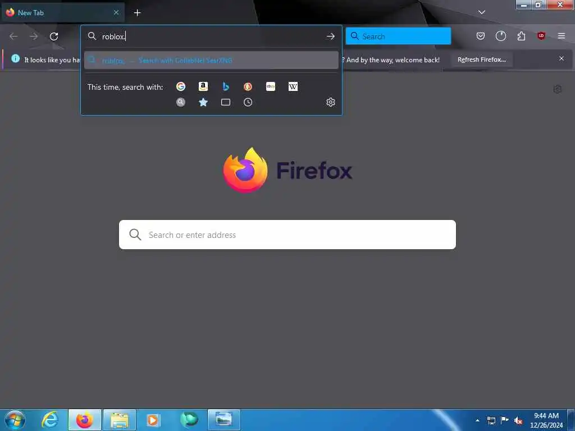575x431 pixels.
Task: Search this time with eBay
Action: point(271,86)
